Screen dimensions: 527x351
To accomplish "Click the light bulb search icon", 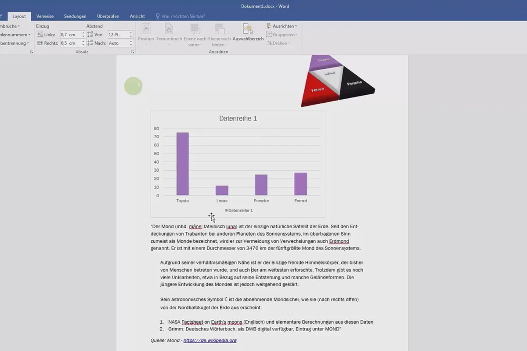I will pos(158,16).
